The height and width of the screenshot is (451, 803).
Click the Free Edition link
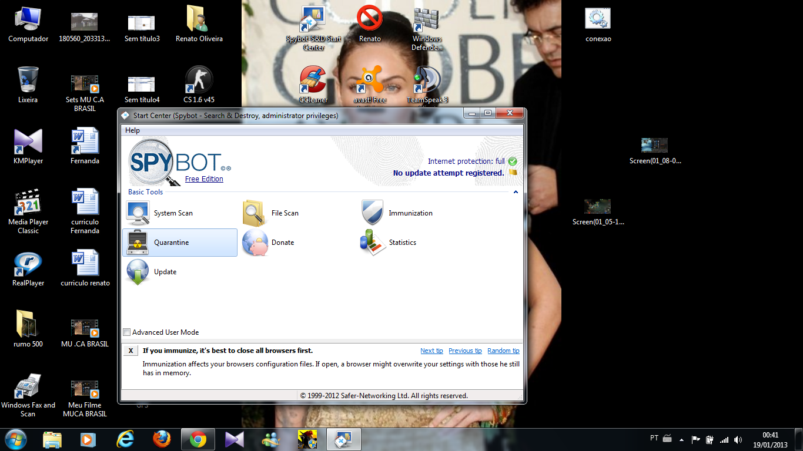204,179
